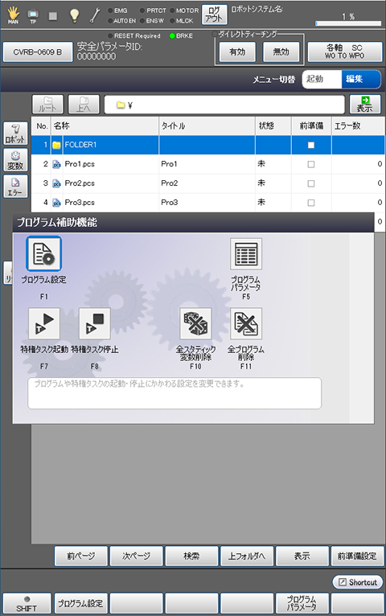Click the 次ページ button
Screen dimensions: 386x616
click(x=136, y=556)
